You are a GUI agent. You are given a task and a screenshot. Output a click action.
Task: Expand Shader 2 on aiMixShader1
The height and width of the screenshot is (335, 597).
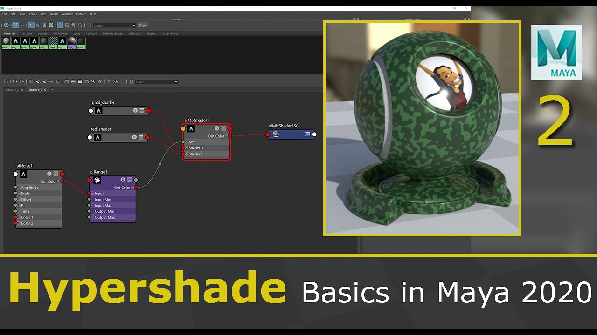[187, 154]
